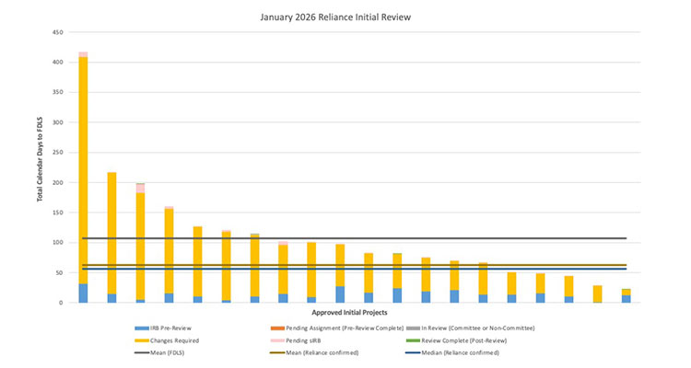Select the dark gray Mean (FDLS) line in the plot
The image size is (691, 368).
pyautogui.click(x=369, y=238)
